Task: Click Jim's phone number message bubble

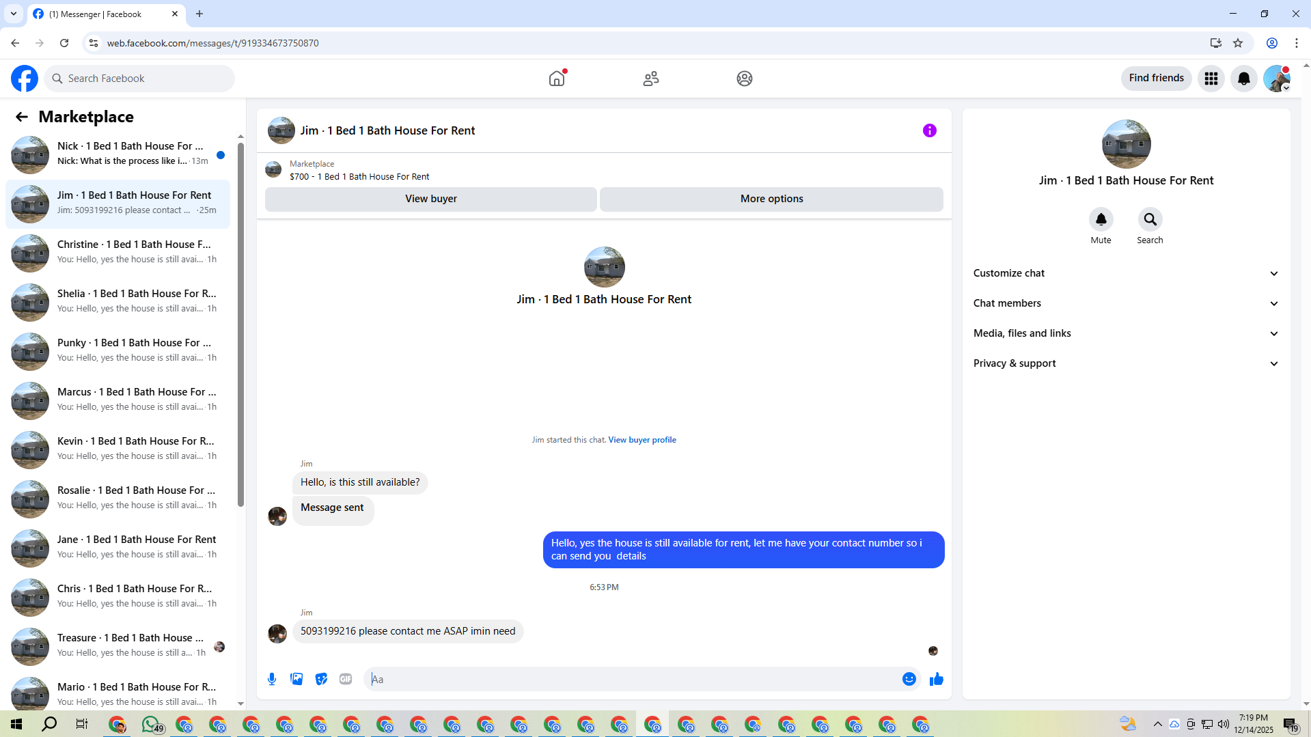Action: coord(408,631)
